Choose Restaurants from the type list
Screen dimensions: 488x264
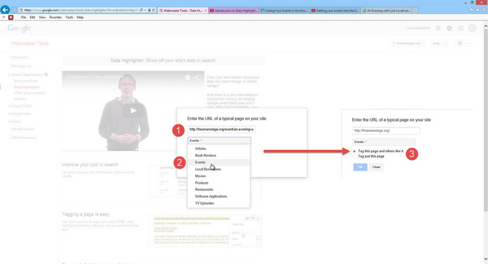[x=219, y=190]
